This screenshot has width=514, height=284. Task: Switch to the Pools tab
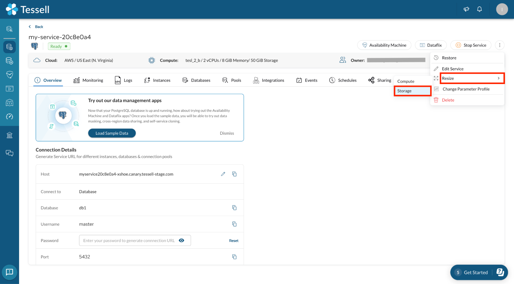tap(232, 80)
